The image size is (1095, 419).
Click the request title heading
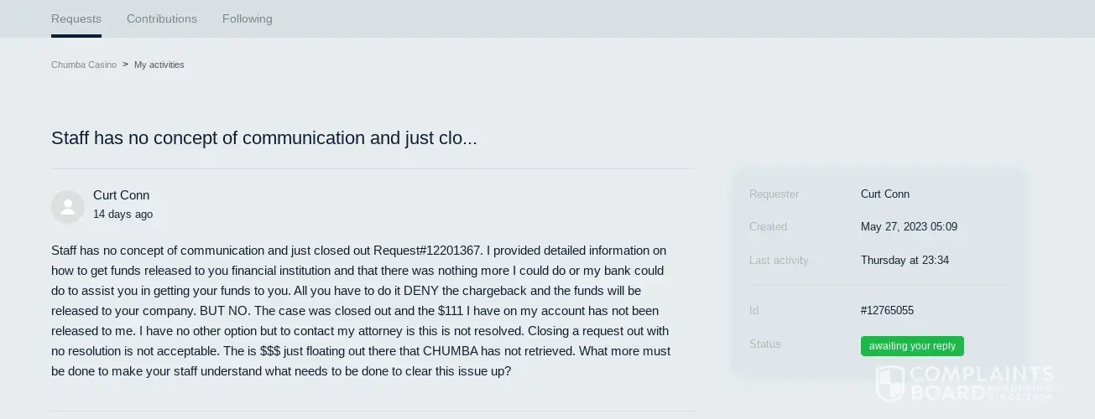[264, 138]
